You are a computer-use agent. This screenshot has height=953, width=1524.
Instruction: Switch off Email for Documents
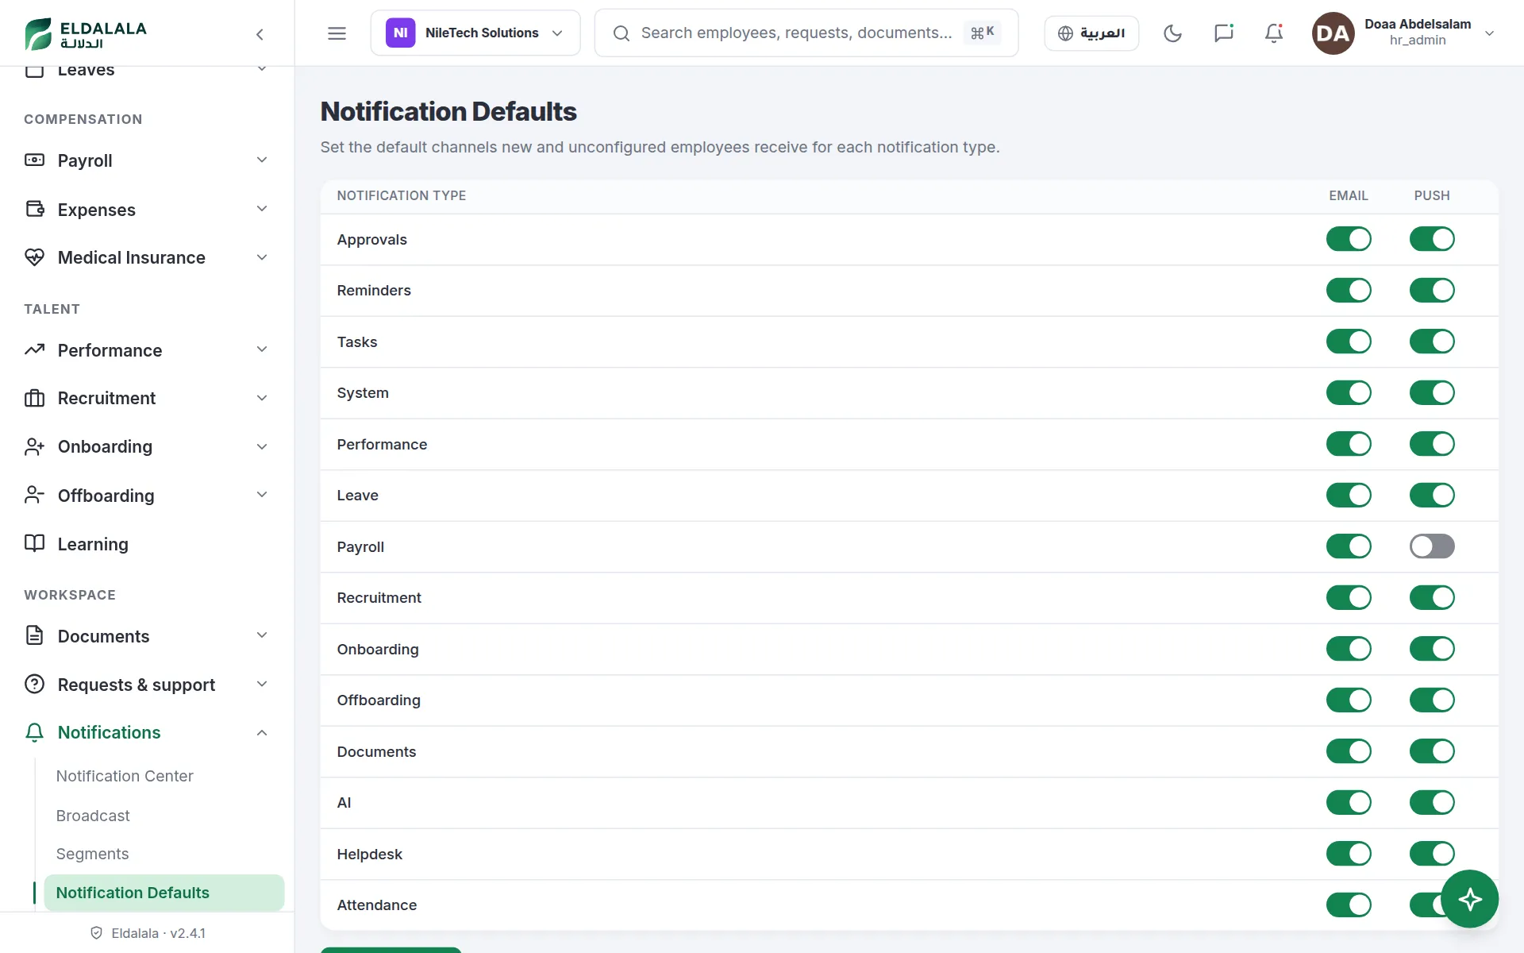pyautogui.click(x=1349, y=751)
